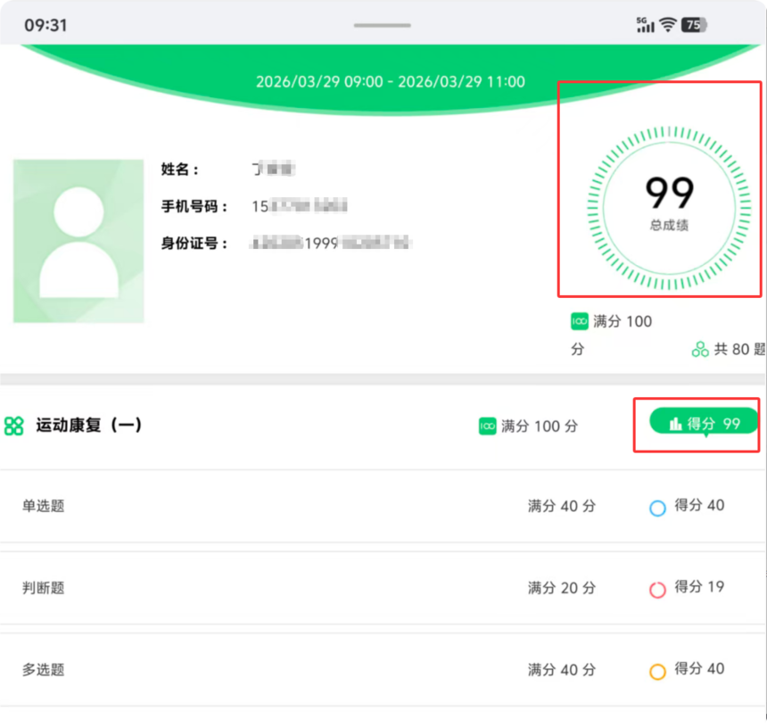Image resolution: width=767 pixels, height=728 pixels.
Task: Click the green 满分 100 icon under the score
Action: pos(580,321)
